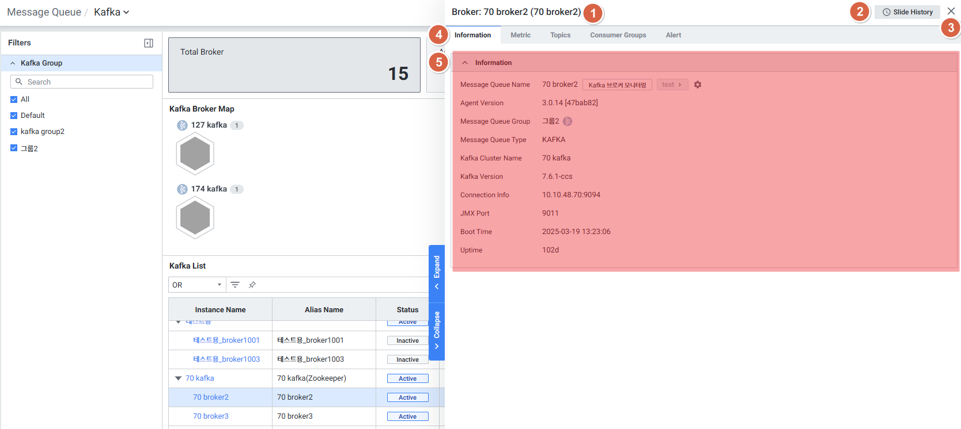The width and height of the screenshot is (961, 429).
Task: Open the Consumer Groups tab
Action: tap(618, 35)
